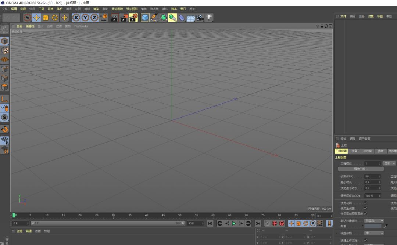Screen dimensions: 397x245
Task: Open render settings gear clapperboard icon
Action: (x=133, y=18)
